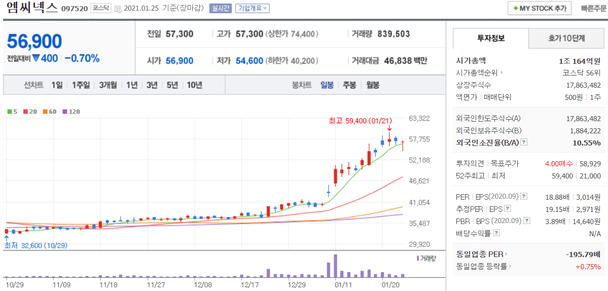
Task: Click the 동일업종 등락률 link
Action: pos(482,266)
